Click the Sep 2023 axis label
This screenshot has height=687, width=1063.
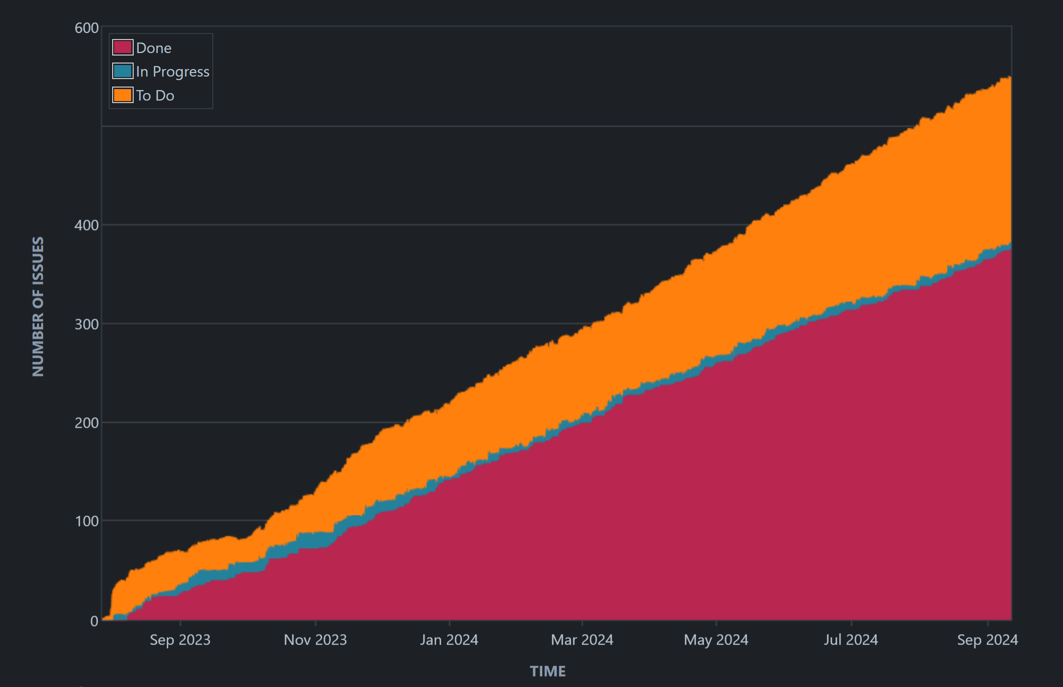181,640
